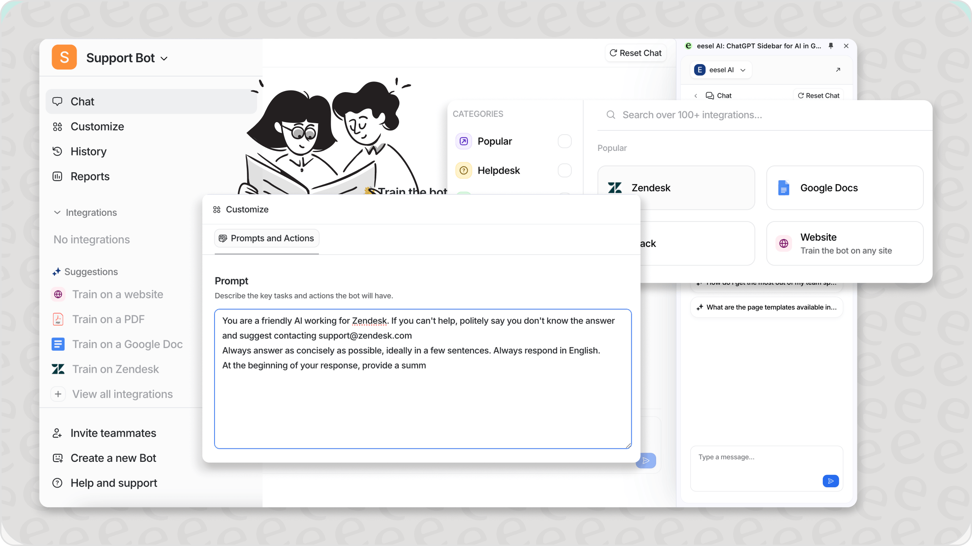Click Train on a Google Doc icon

coord(57,344)
